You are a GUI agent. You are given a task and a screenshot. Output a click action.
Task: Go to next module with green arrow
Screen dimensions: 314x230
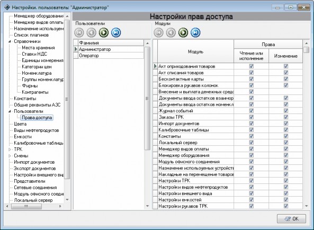pyautogui.click(x=183, y=32)
